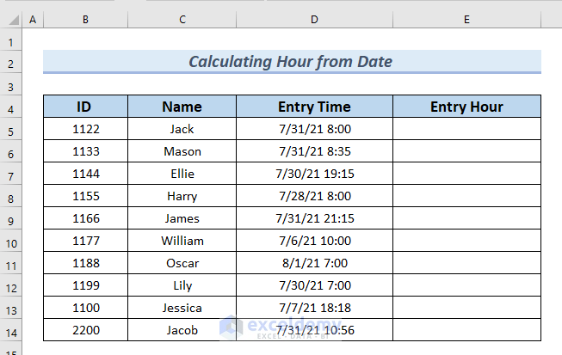The image size is (562, 355).
Task: Select row 14 header
Action: point(11,331)
